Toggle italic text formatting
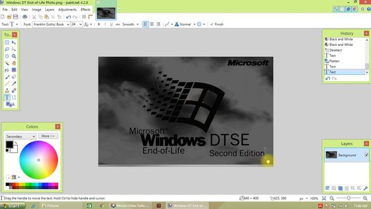The height and width of the screenshot is (209, 371). (x=105, y=24)
